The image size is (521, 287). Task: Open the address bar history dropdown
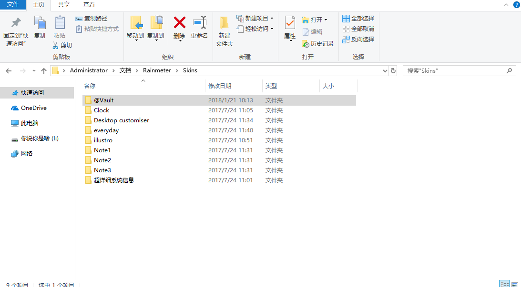pos(385,70)
